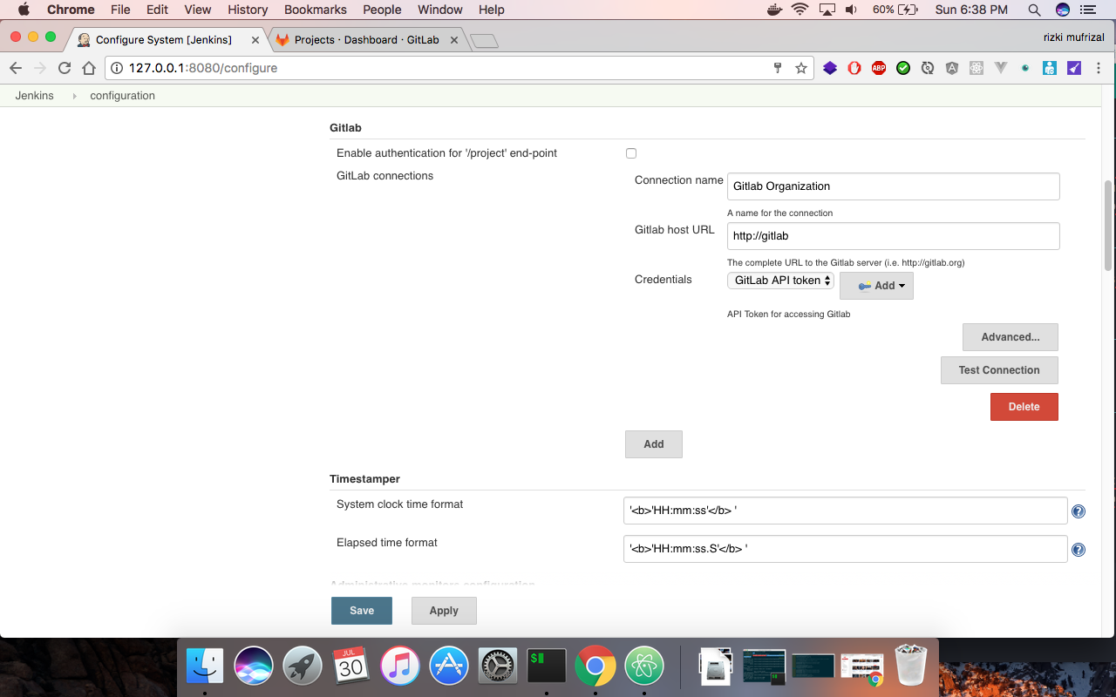Open the Angular Augury extension icon
The height and width of the screenshot is (697, 1116).
952,68
